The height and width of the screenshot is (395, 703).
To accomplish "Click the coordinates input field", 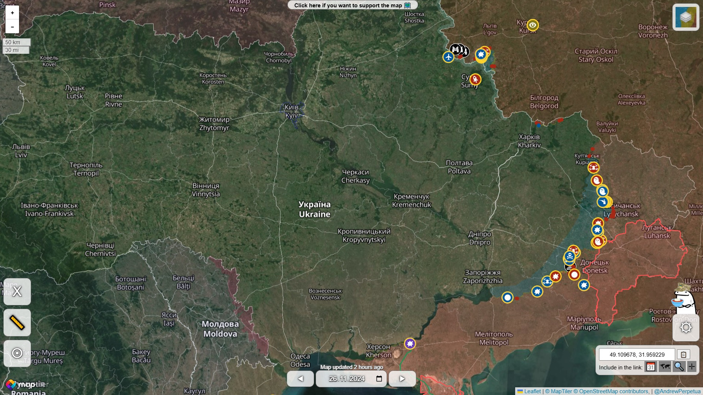I will point(637,354).
